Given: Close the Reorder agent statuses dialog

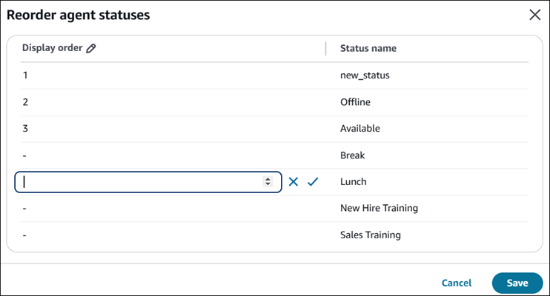Looking at the screenshot, I should [x=534, y=14].
